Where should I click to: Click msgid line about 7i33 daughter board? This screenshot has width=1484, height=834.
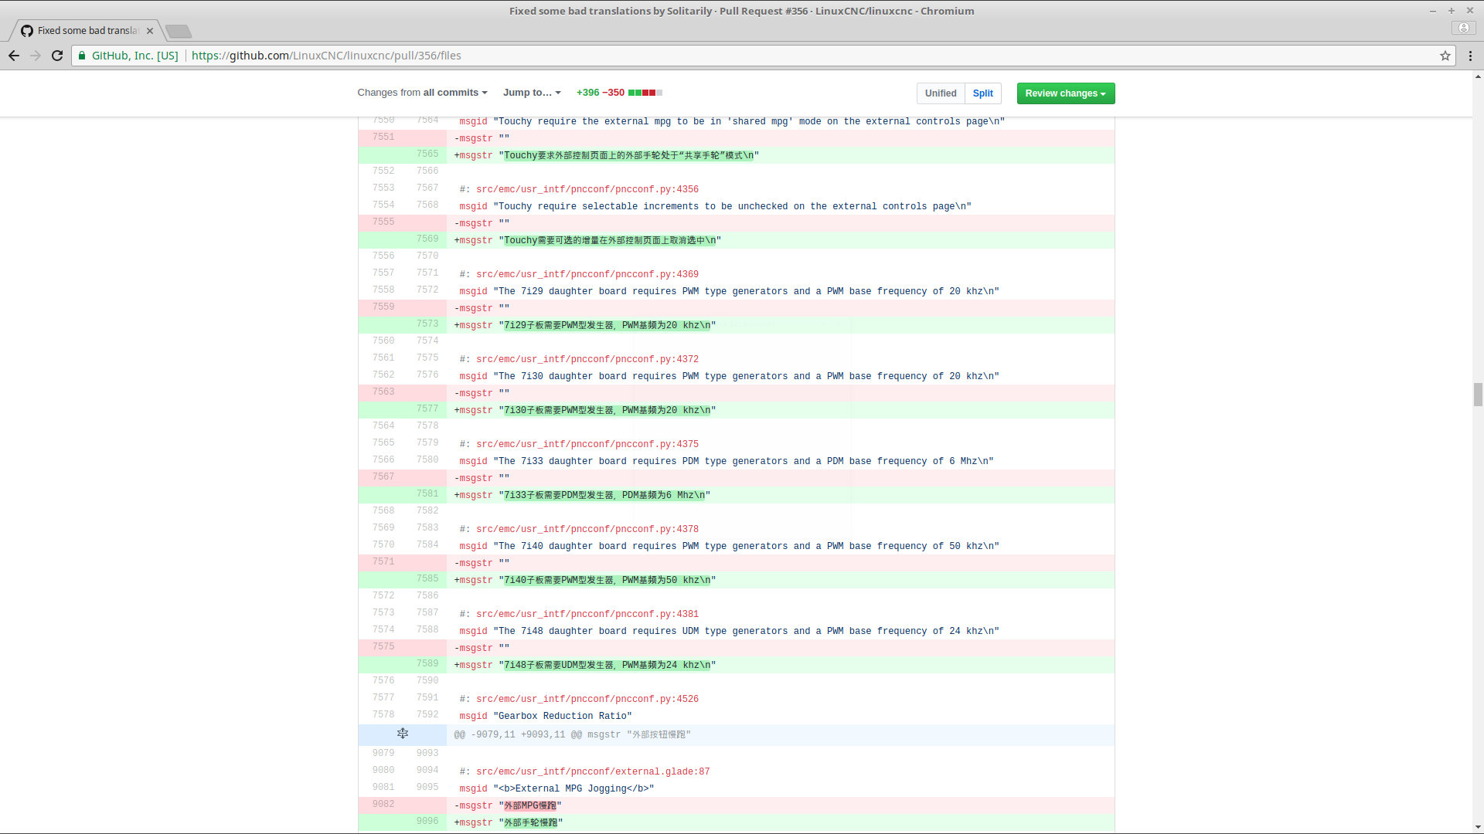[x=727, y=462]
